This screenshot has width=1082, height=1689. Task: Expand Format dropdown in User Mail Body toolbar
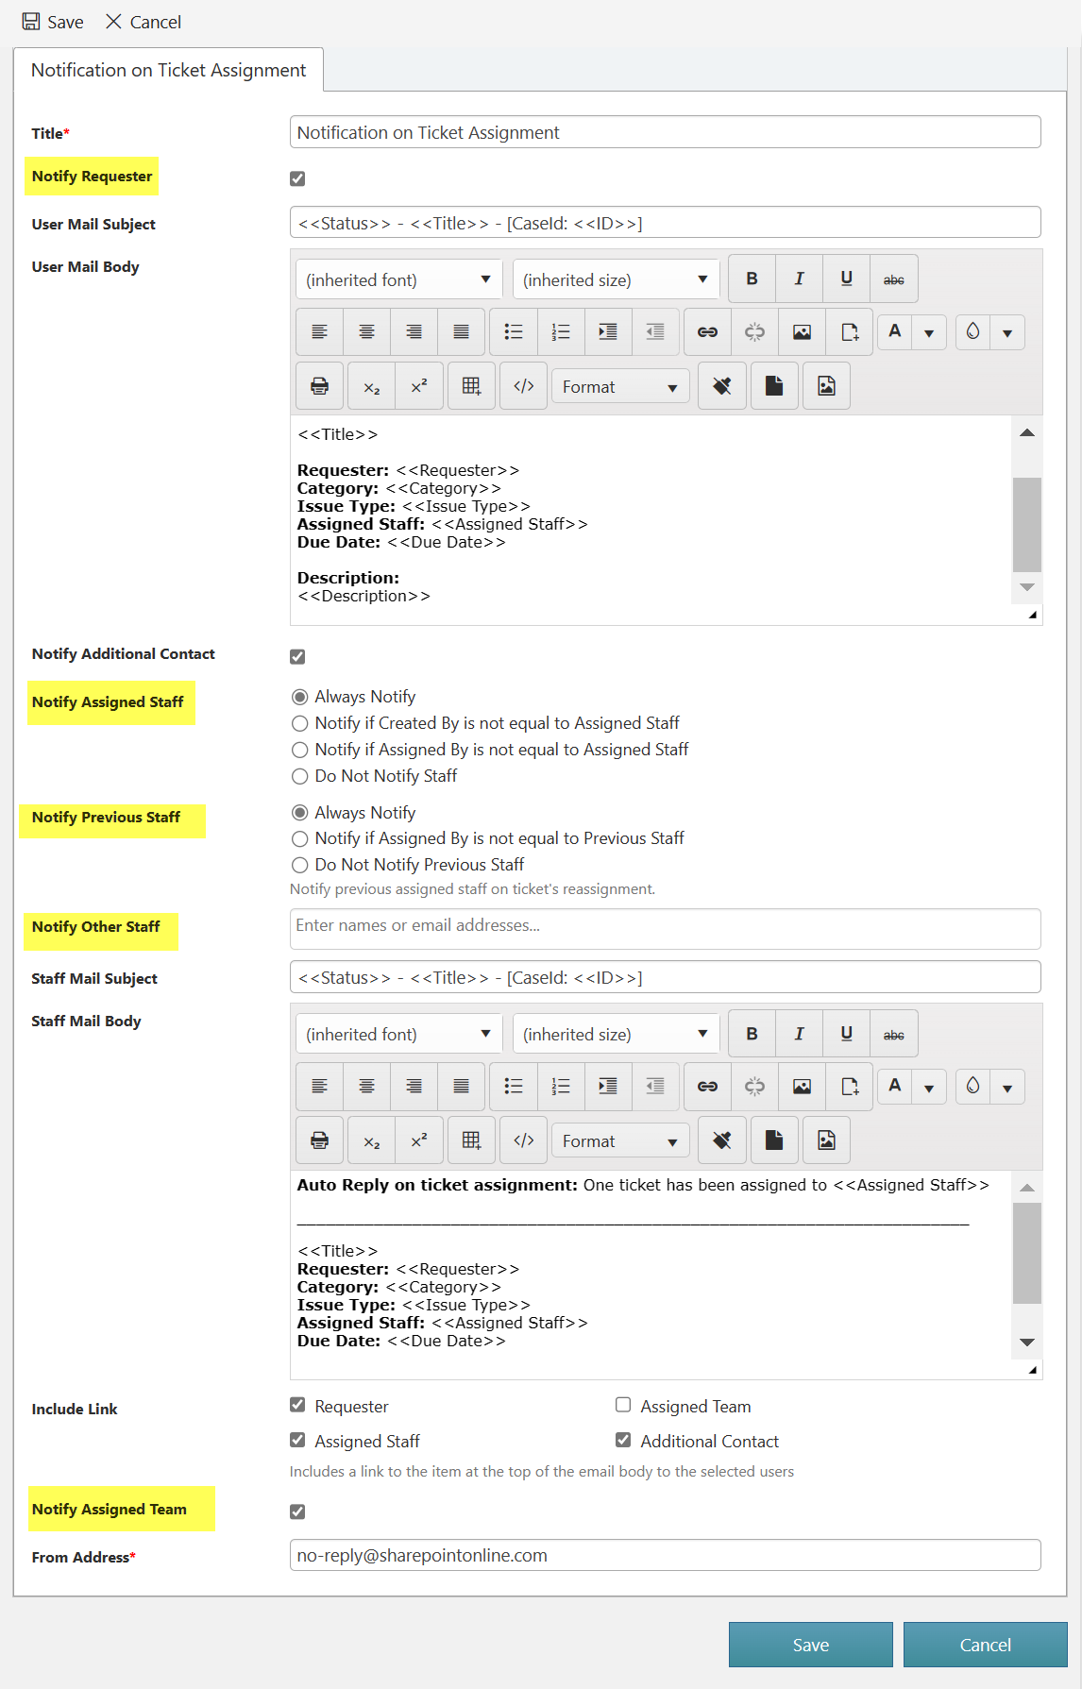point(619,387)
